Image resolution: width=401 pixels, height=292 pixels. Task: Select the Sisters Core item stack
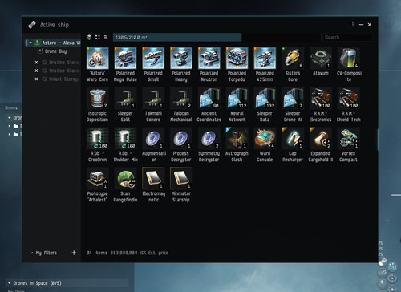click(x=293, y=64)
